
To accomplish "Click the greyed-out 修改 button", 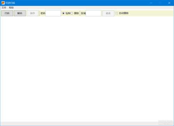I will click(x=108, y=13).
